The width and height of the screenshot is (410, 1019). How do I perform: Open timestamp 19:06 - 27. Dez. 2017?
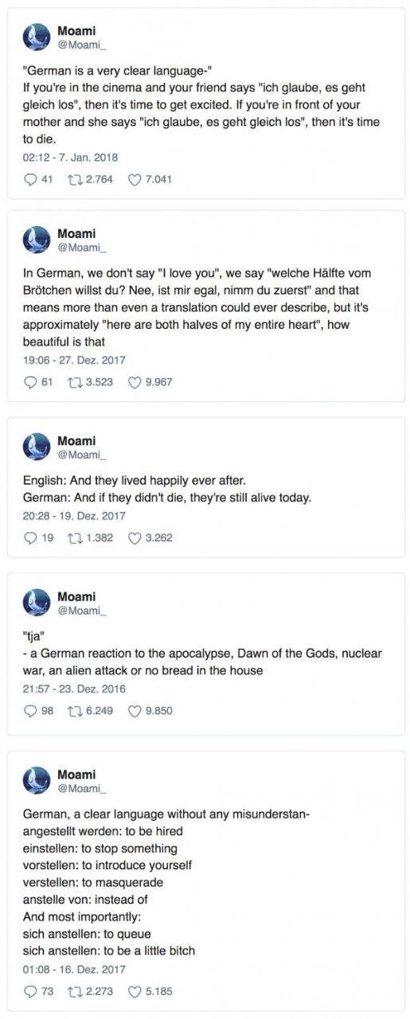tap(74, 360)
